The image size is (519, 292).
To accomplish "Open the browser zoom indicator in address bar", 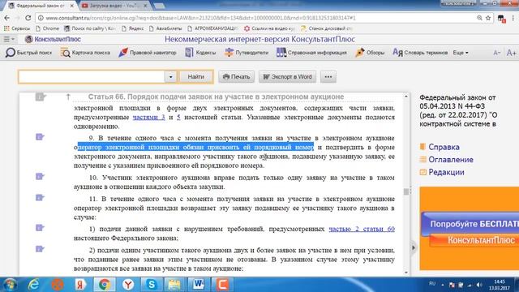I will click(x=479, y=18).
